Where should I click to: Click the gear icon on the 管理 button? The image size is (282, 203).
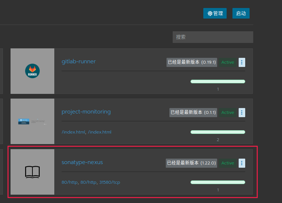[x=210, y=13]
